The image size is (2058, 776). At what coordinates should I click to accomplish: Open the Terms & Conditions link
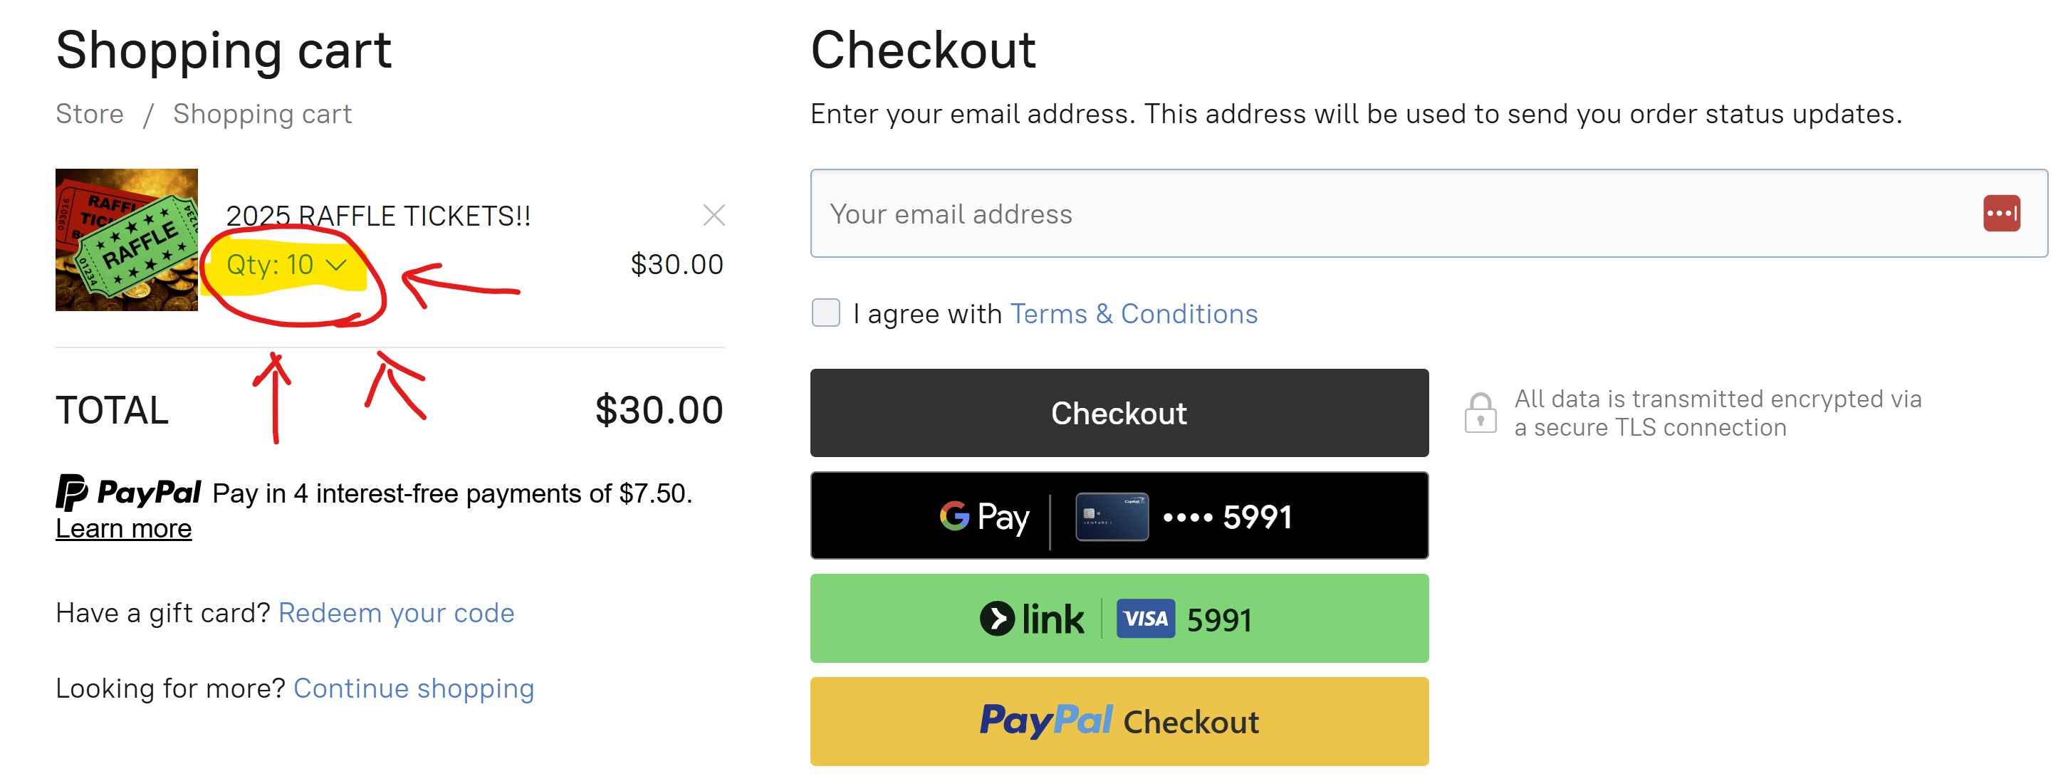[x=1133, y=314]
